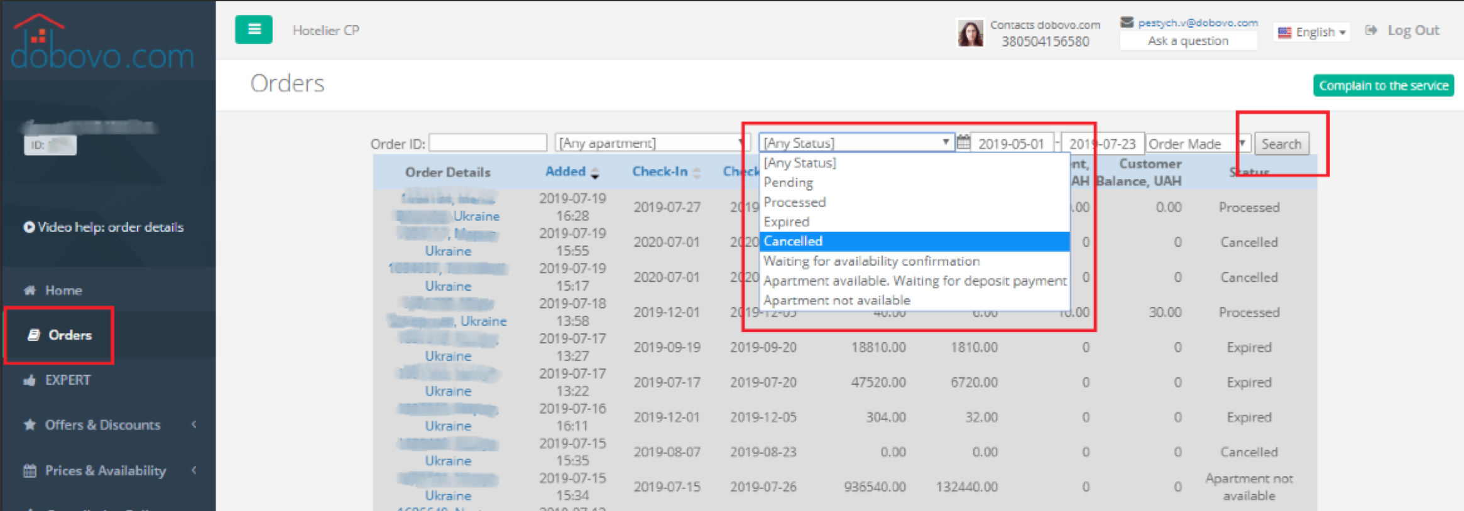This screenshot has width=1464, height=511.
Task: Select the Processed status option in list
Action: coord(915,202)
